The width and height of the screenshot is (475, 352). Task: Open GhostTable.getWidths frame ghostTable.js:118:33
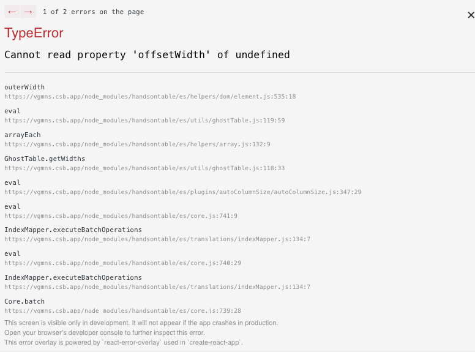coord(144,168)
